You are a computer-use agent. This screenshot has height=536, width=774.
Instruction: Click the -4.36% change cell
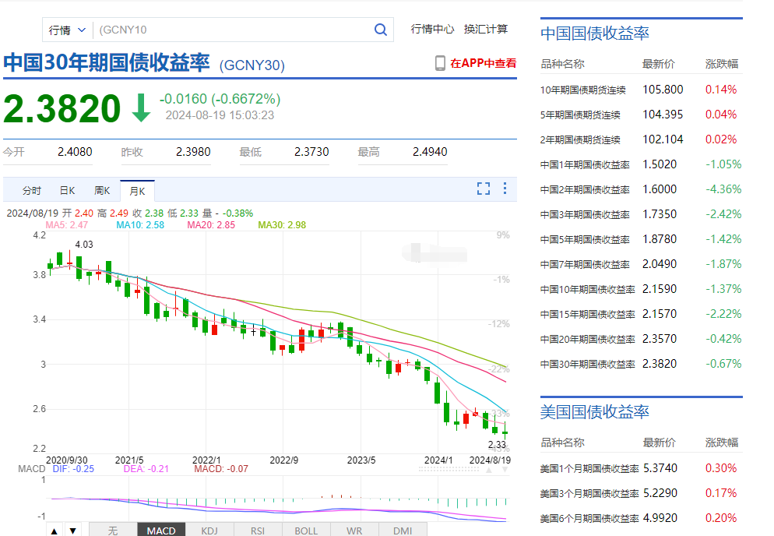click(x=723, y=189)
